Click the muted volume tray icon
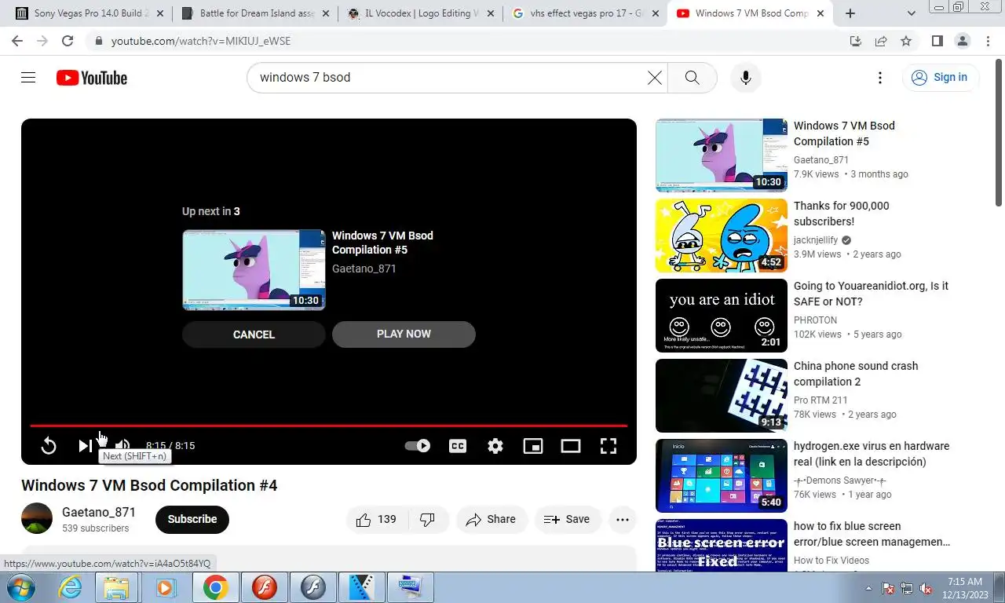Image resolution: width=1005 pixels, height=603 pixels. [925, 587]
